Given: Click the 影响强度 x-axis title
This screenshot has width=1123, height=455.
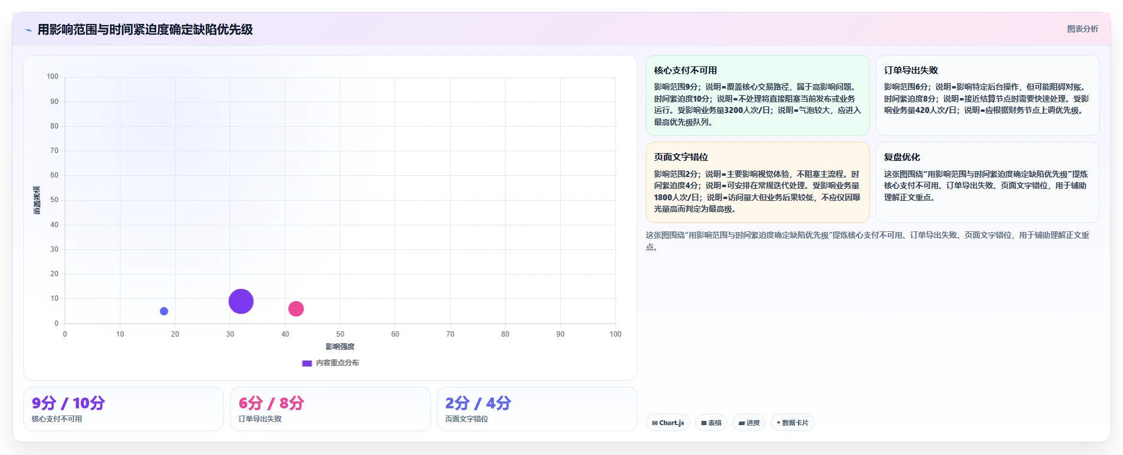Looking at the screenshot, I should 340,347.
